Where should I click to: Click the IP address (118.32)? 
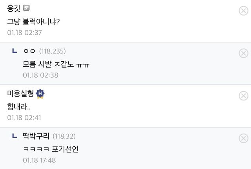point(64,136)
